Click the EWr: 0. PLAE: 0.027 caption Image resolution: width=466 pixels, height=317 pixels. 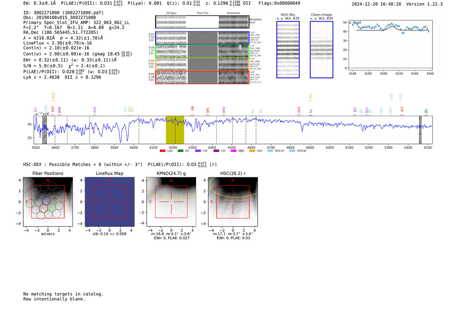(x=171, y=238)
